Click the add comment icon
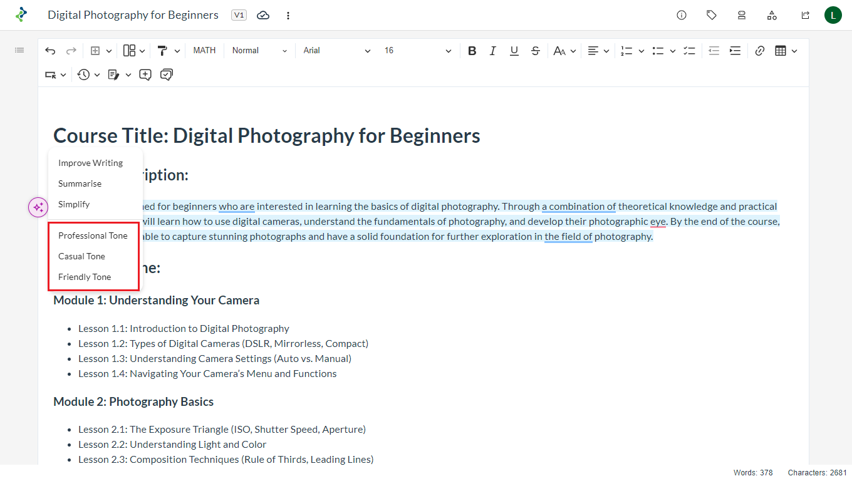The height and width of the screenshot is (481, 852). pos(145,75)
